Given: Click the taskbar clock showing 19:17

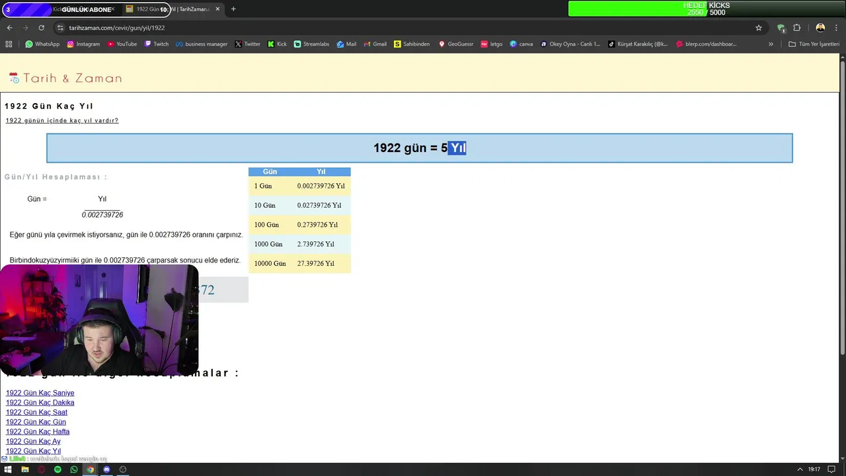Looking at the screenshot, I should pos(814,469).
